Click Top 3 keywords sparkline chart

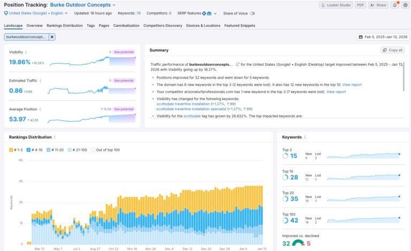point(363,156)
